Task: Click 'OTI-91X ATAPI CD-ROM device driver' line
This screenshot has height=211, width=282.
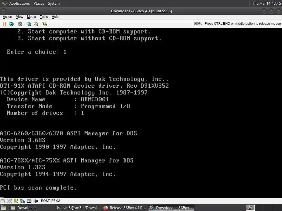Action: [84, 86]
